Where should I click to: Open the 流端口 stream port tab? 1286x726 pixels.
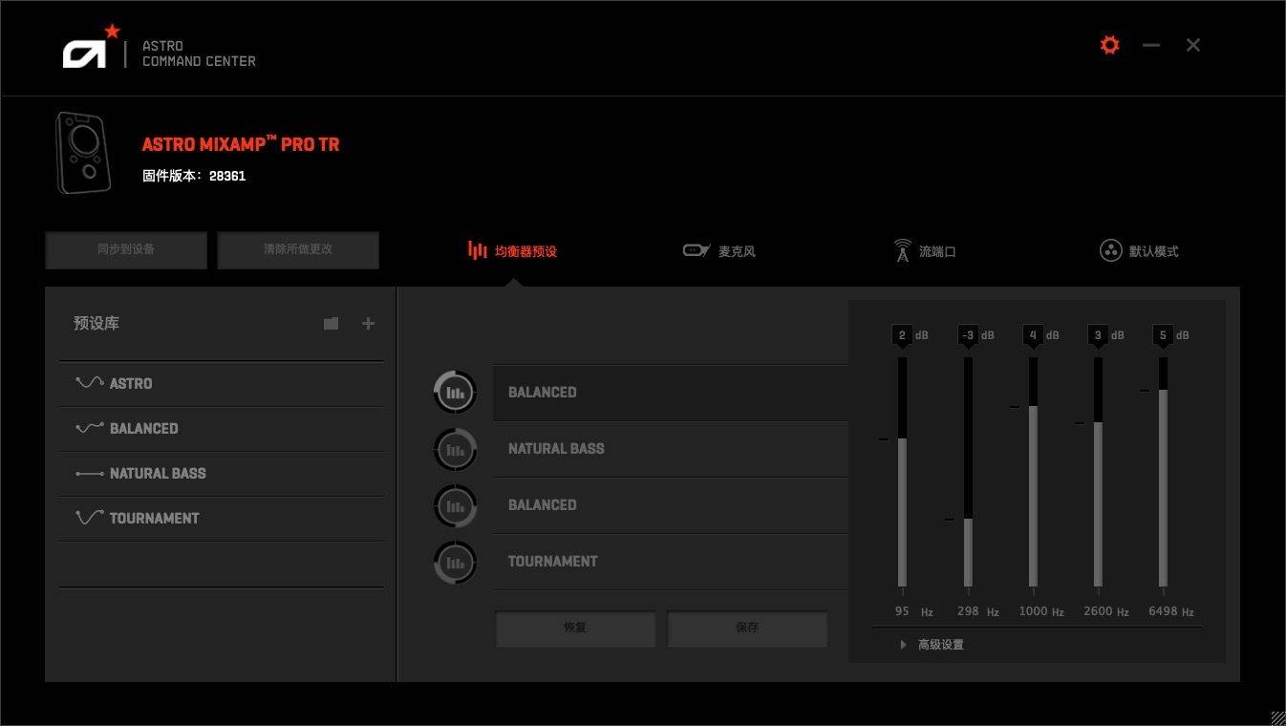[925, 251]
